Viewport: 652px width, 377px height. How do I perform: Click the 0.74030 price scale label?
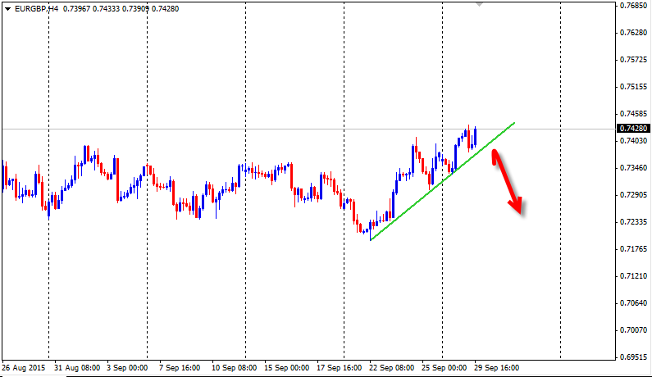click(634, 141)
